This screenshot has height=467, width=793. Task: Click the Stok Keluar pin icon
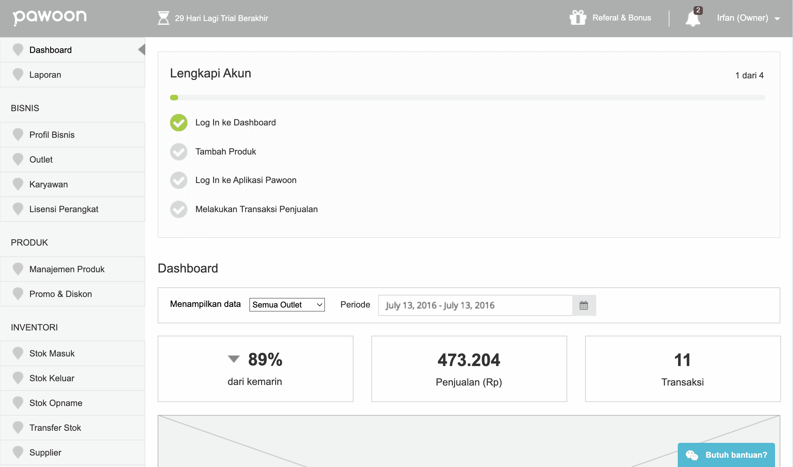pos(18,378)
